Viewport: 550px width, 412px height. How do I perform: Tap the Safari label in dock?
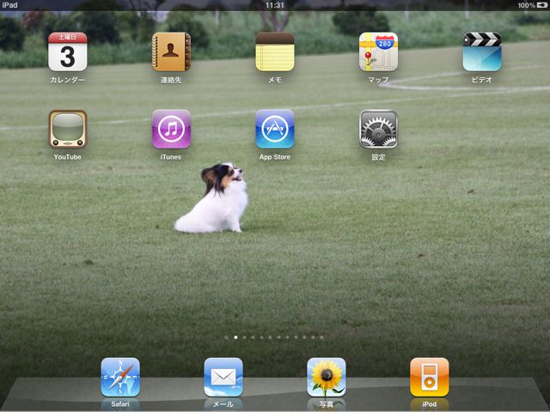(120, 404)
